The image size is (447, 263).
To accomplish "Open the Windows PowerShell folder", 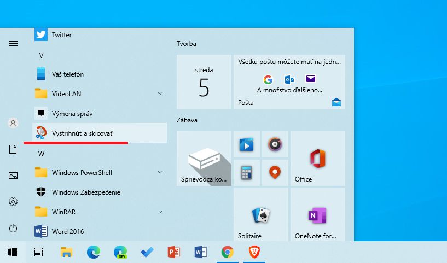I will pos(100,172).
